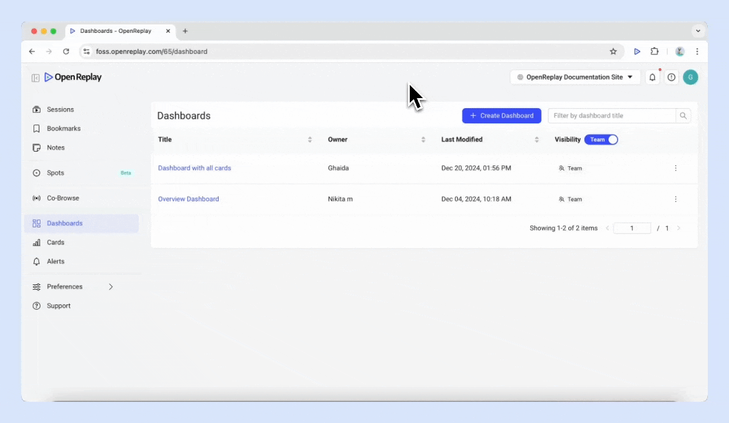The image size is (729, 423).
Task: Bookmark page with the star icon
Action: click(613, 52)
